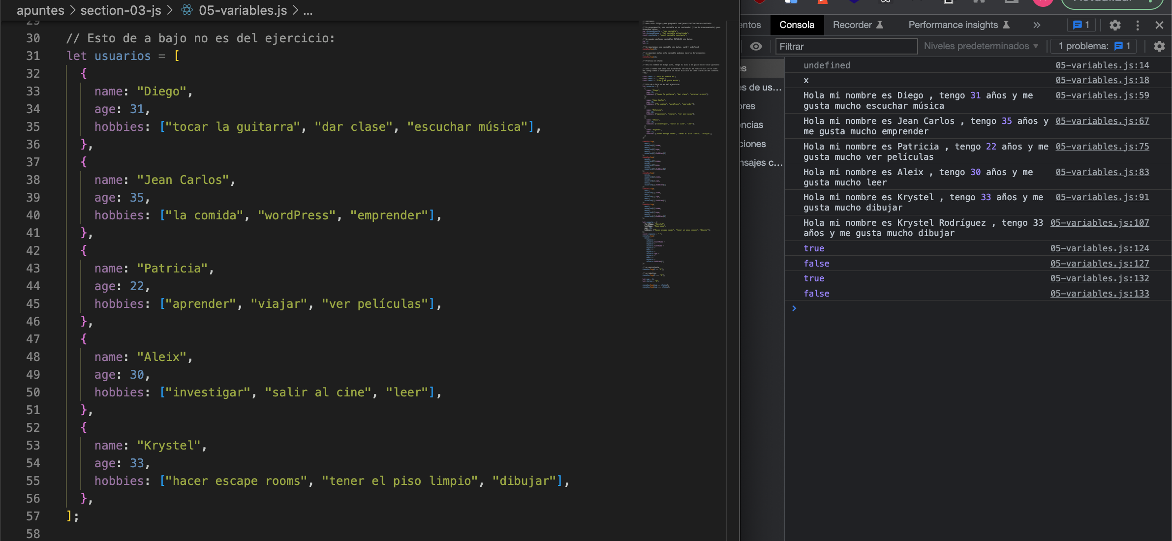Click the blue issues badge next to tabs
This screenshot has width=1172, height=541.
click(1081, 25)
